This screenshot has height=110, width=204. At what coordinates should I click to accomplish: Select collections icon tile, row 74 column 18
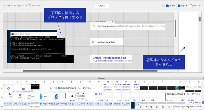(162, 105)
